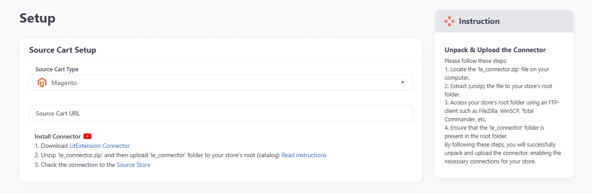The image size is (592, 193).
Task: Download the LitExtension Connector link
Action: coord(99,146)
